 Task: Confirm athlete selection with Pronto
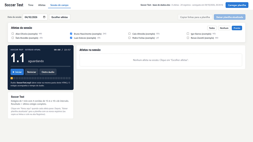coord(237,28)
